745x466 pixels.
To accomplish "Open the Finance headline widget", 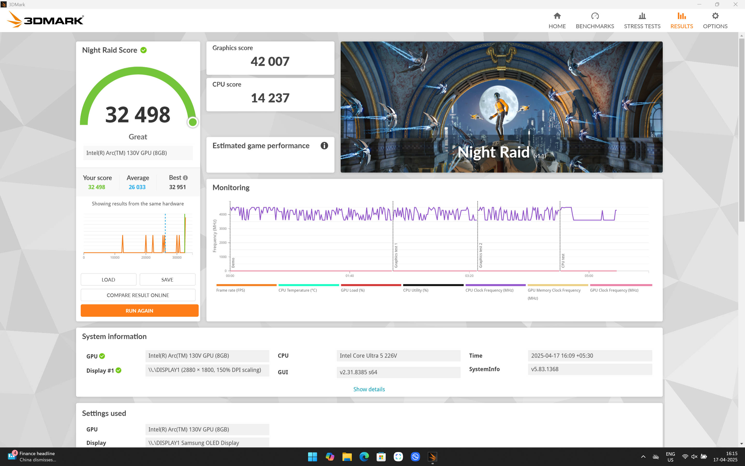I will point(32,456).
